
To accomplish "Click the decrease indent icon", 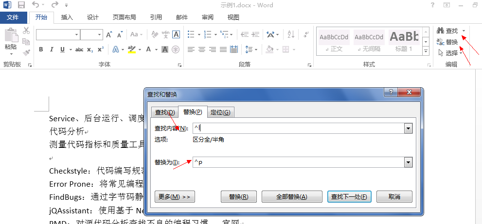I will (245, 34).
